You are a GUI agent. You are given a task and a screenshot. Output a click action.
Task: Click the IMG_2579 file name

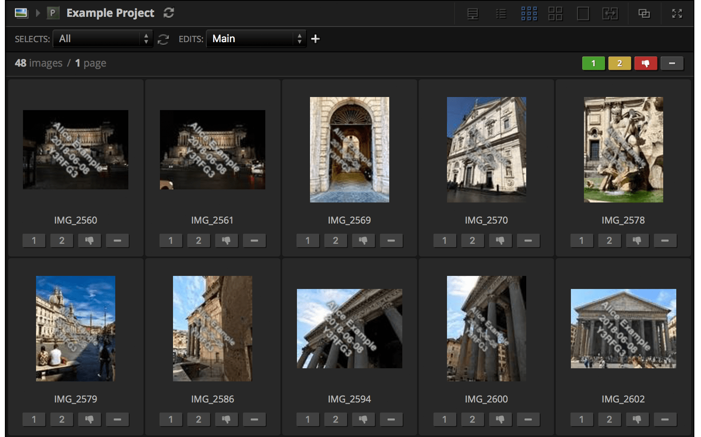(75, 399)
